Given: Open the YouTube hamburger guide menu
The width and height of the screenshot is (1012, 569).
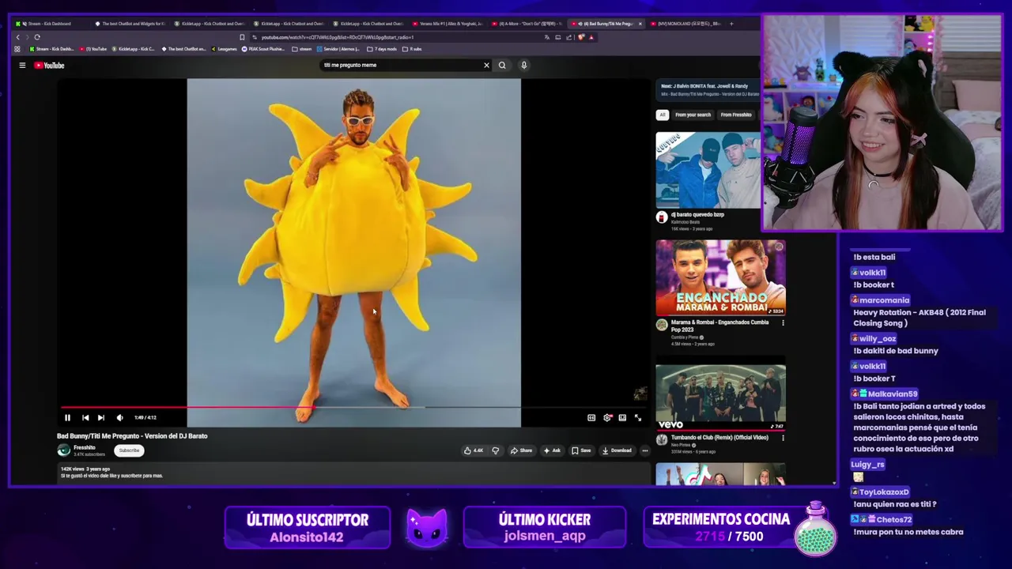Looking at the screenshot, I should 22,66.
